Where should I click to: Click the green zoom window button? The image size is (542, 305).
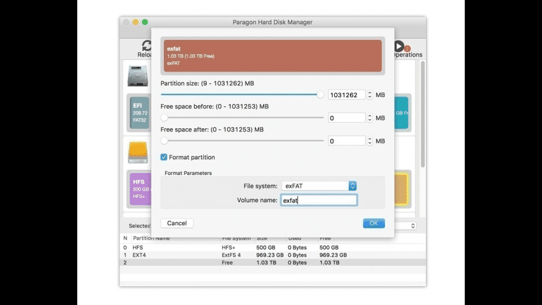pyautogui.click(x=145, y=22)
